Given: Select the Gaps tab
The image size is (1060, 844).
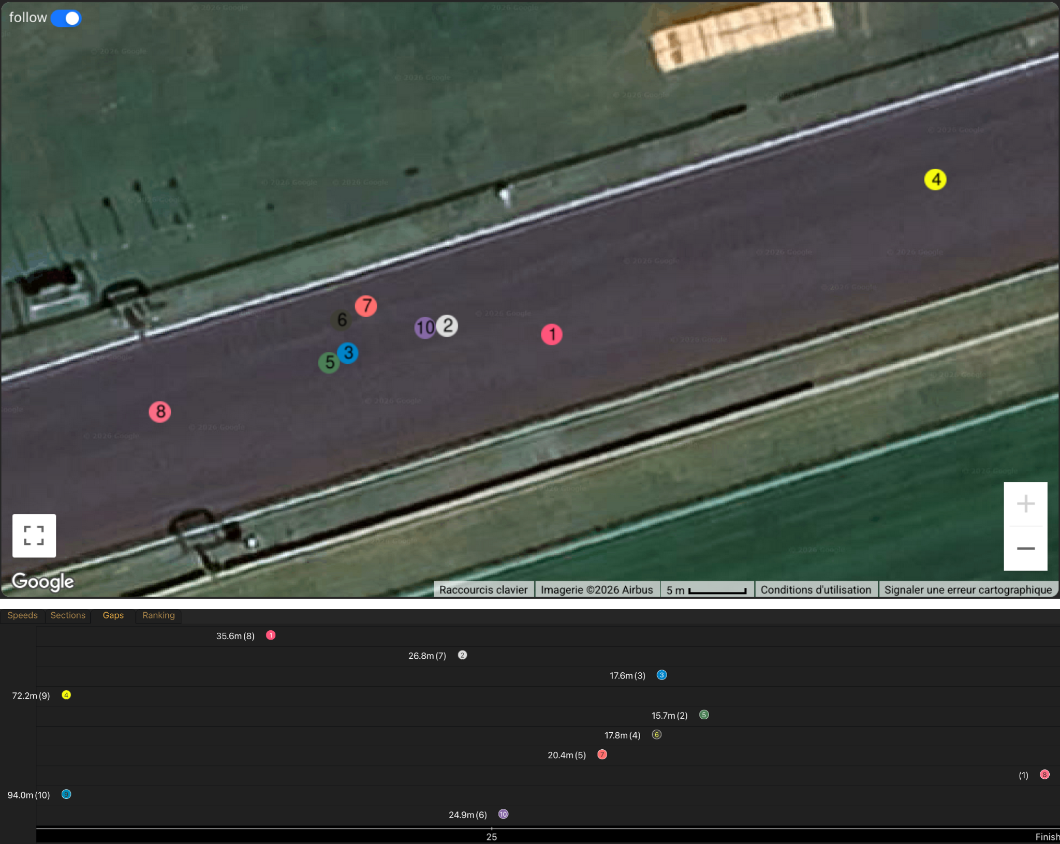Looking at the screenshot, I should tap(113, 615).
